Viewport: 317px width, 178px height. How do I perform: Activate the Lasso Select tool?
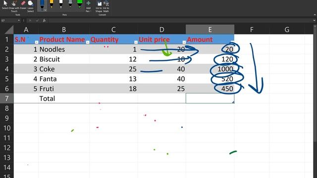click(31, 6)
